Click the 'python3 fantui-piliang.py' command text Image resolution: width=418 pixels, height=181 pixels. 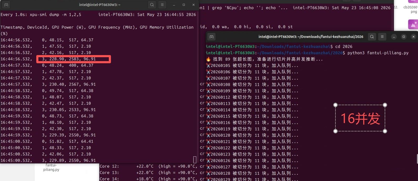(378, 53)
